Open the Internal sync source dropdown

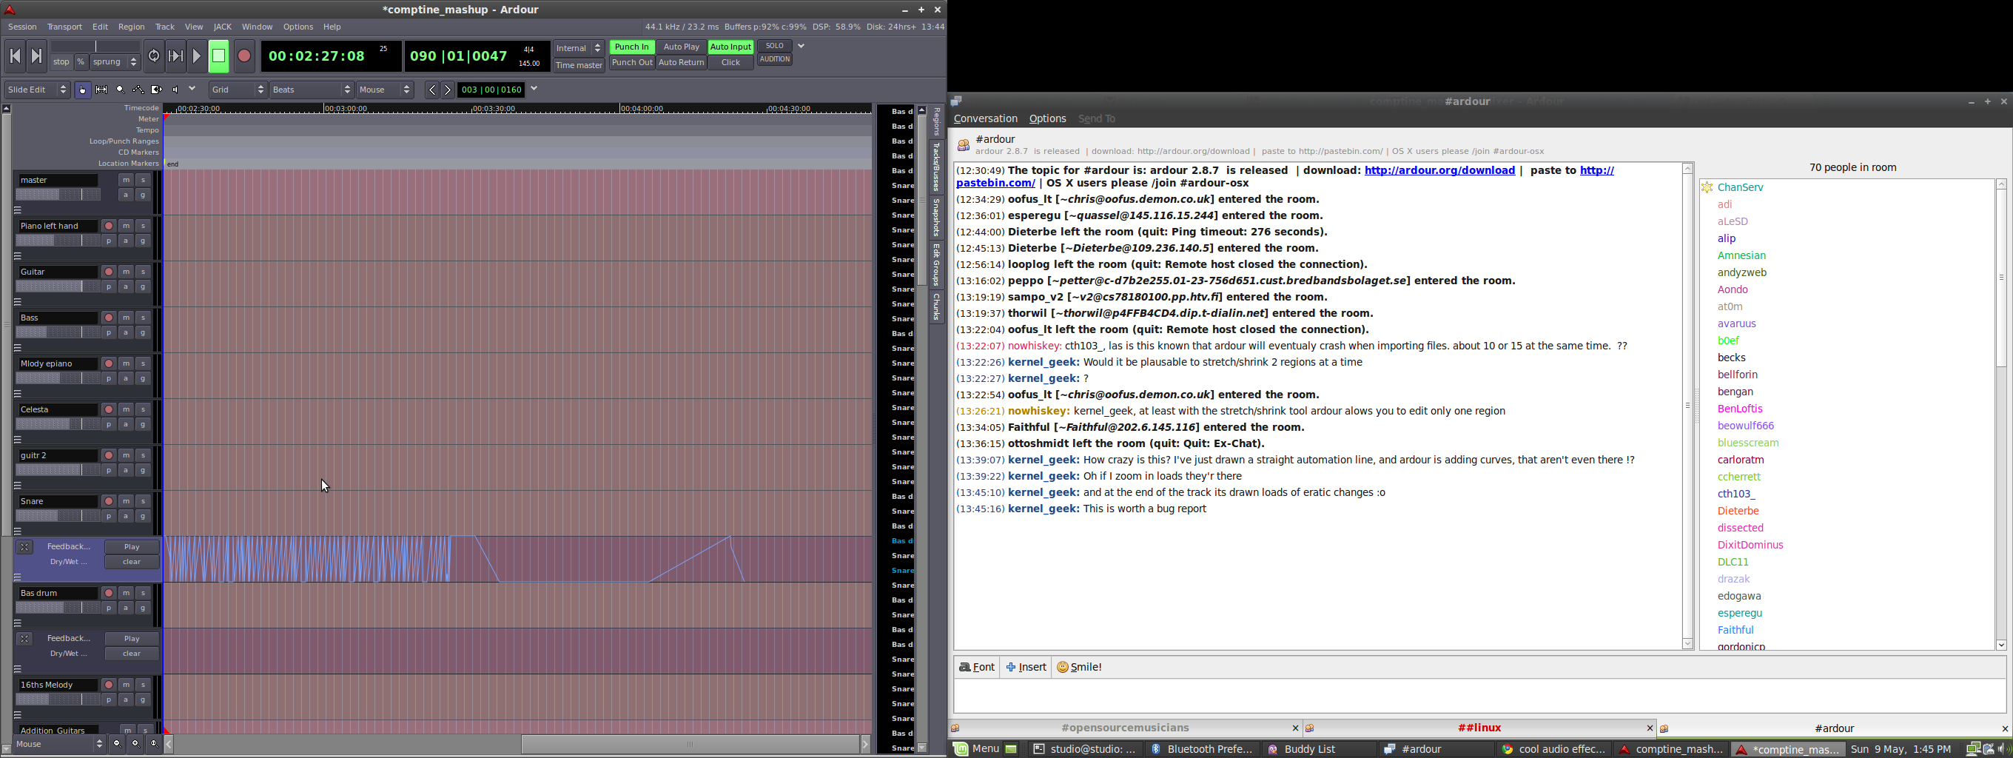(579, 48)
